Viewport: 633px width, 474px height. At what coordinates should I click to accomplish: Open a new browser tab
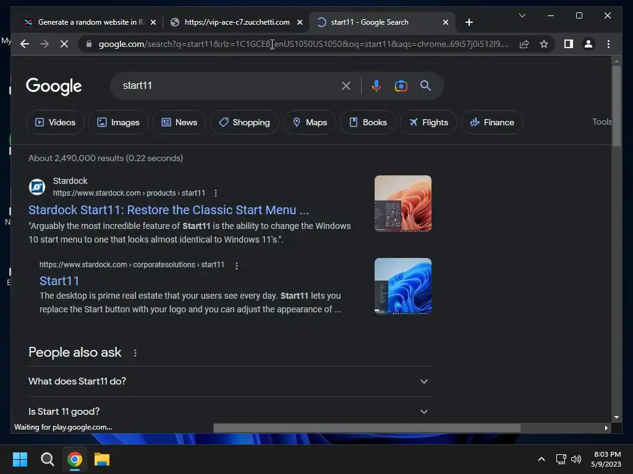(469, 23)
